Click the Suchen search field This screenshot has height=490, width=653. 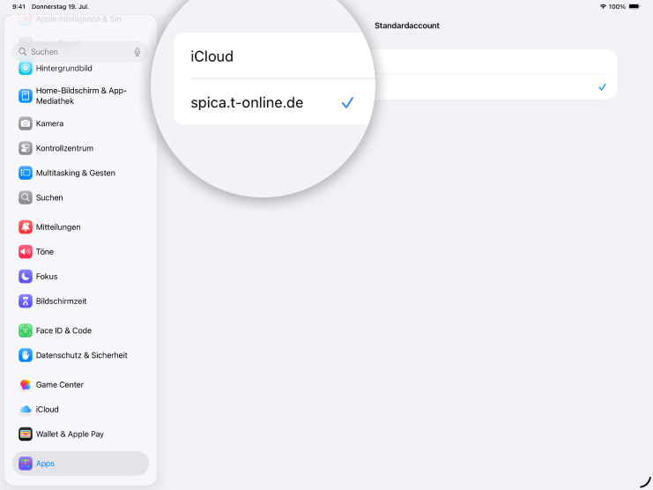[75, 52]
